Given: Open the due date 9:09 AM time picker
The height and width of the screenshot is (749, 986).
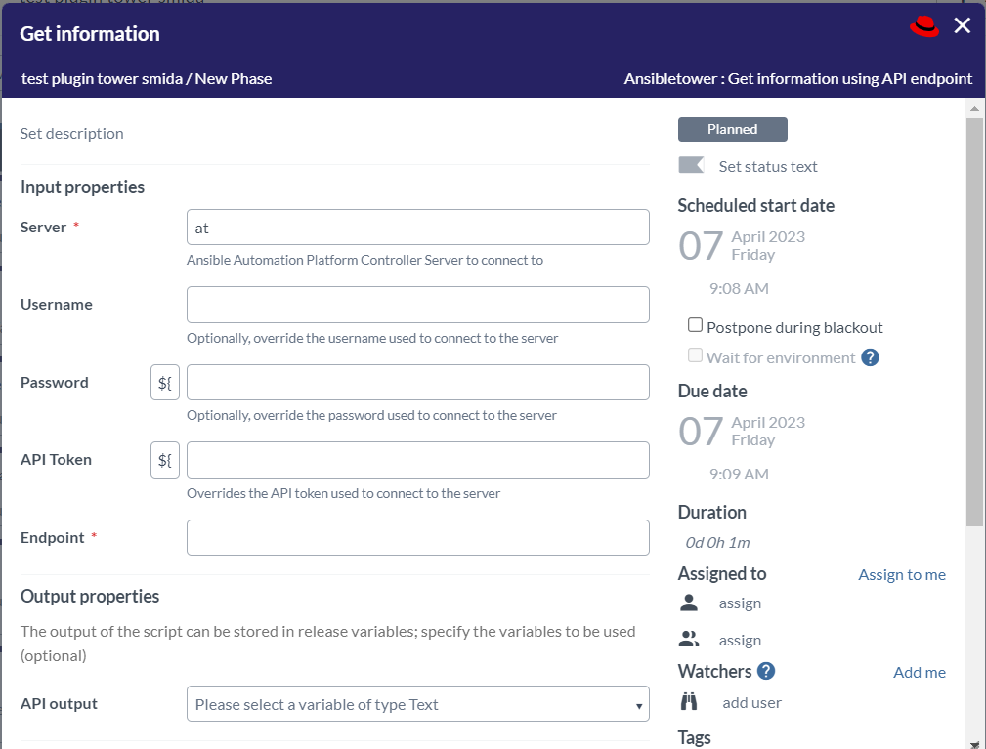Looking at the screenshot, I should coord(739,474).
